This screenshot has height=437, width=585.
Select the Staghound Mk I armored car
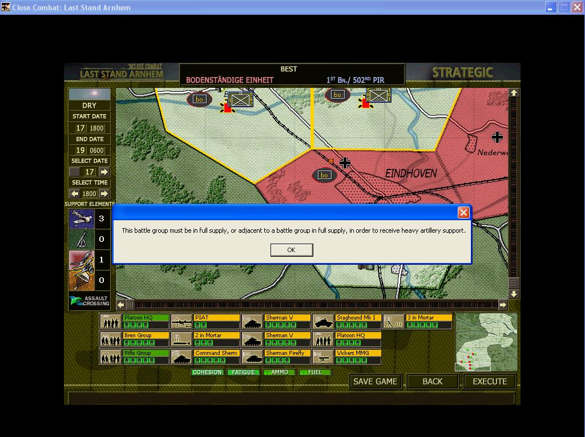click(x=347, y=321)
